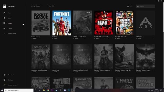Viewport: 164px width, 92px height.
Task: Select the ARK Editor cover
Action: click(x=146, y=23)
